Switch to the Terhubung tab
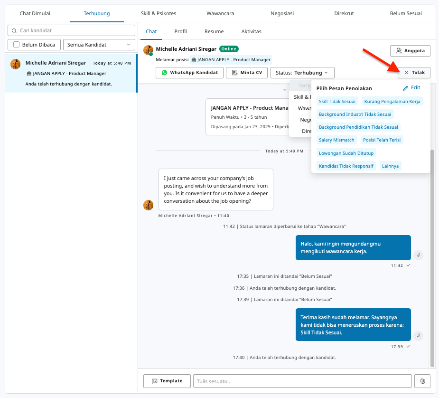Viewport: 439px width, 398px height. (97, 13)
